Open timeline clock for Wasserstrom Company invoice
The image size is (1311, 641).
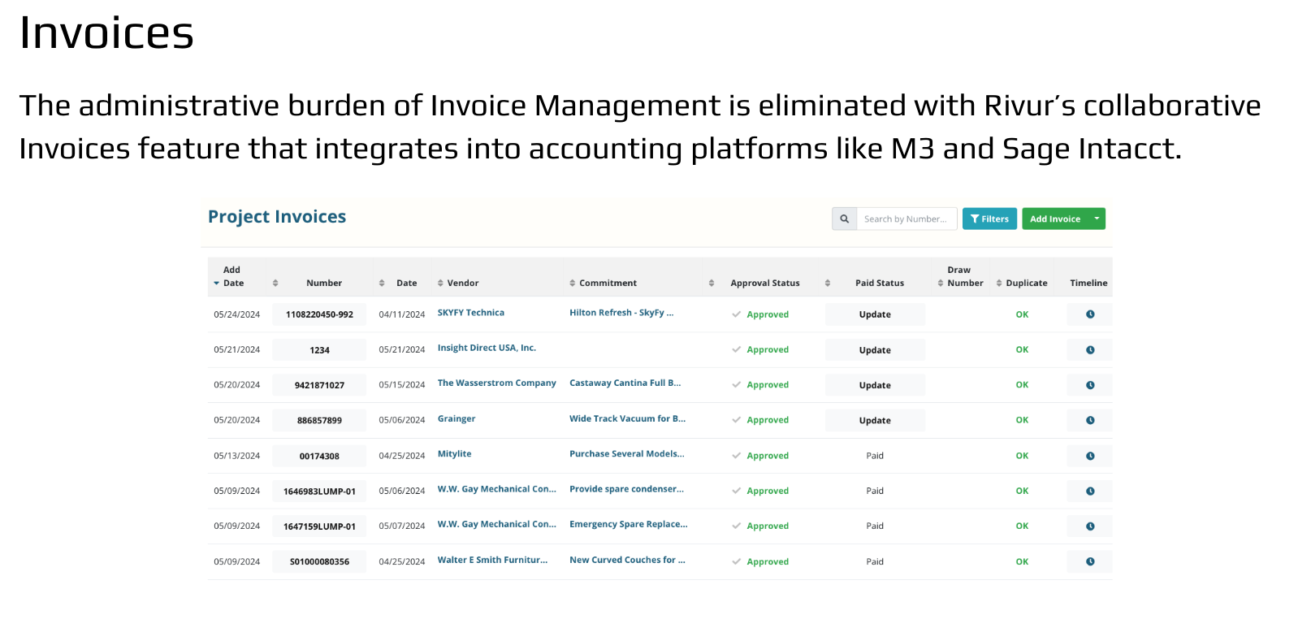pyautogui.click(x=1090, y=385)
